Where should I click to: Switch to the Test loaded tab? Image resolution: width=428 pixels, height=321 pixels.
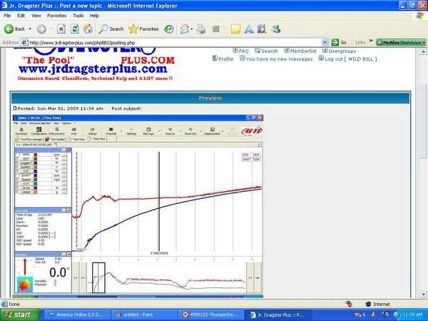55,139
